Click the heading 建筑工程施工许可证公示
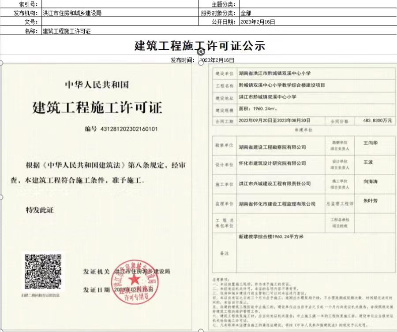The height and width of the screenshot is (332, 397). pos(200,46)
